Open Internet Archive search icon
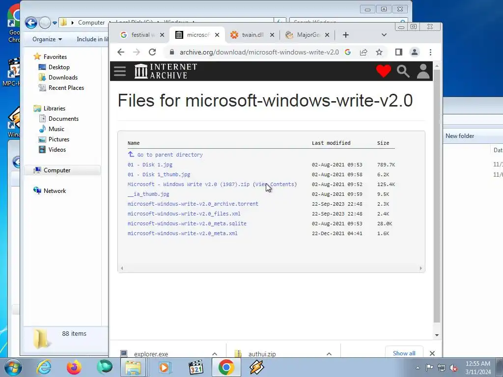The height and width of the screenshot is (377, 503). [403, 71]
